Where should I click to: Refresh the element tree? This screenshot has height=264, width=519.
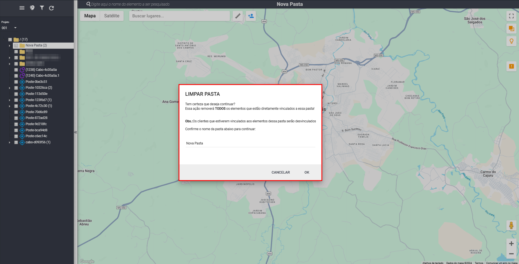pyautogui.click(x=51, y=8)
